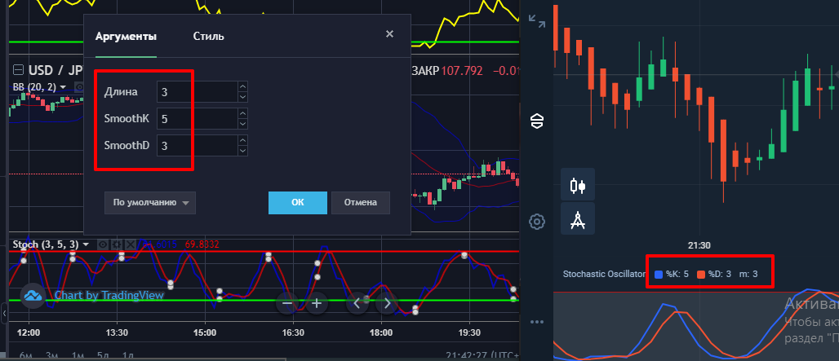Select the Аргументы tab
This screenshot has height=361, width=839.
pos(126,37)
